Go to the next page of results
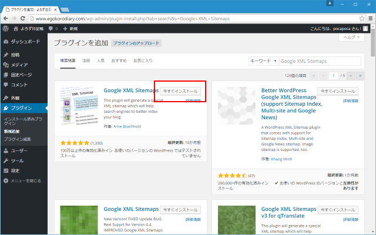Image resolution: width=376 pixels, height=235 pixels. point(351,76)
